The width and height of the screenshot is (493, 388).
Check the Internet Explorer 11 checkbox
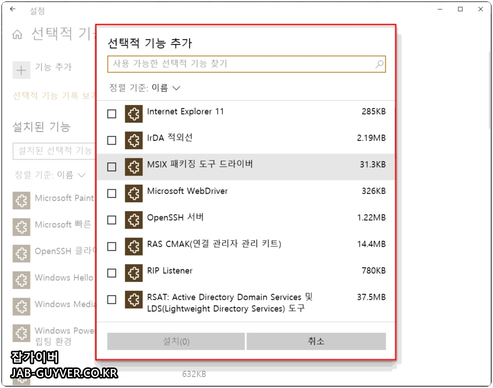[112, 114]
